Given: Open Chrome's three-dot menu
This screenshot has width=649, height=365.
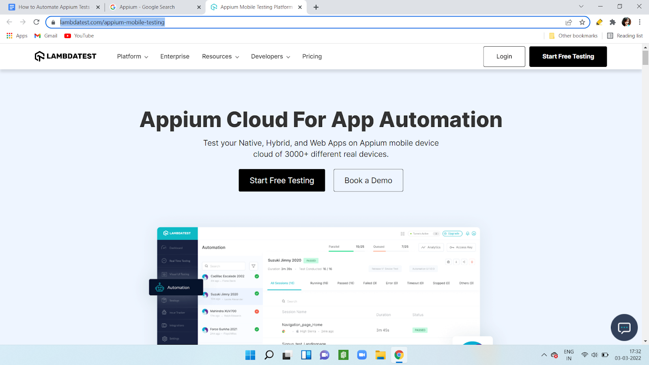Looking at the screenshot, I should click(x=640, y=22).
